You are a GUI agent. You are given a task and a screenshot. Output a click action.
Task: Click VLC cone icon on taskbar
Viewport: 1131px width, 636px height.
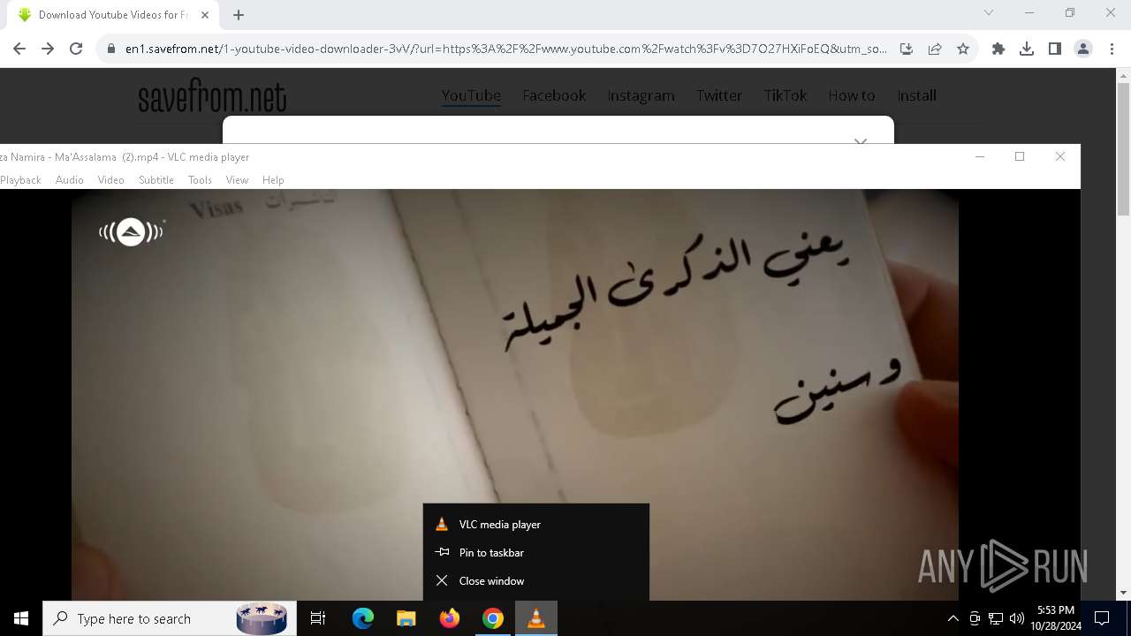point(536,618)
